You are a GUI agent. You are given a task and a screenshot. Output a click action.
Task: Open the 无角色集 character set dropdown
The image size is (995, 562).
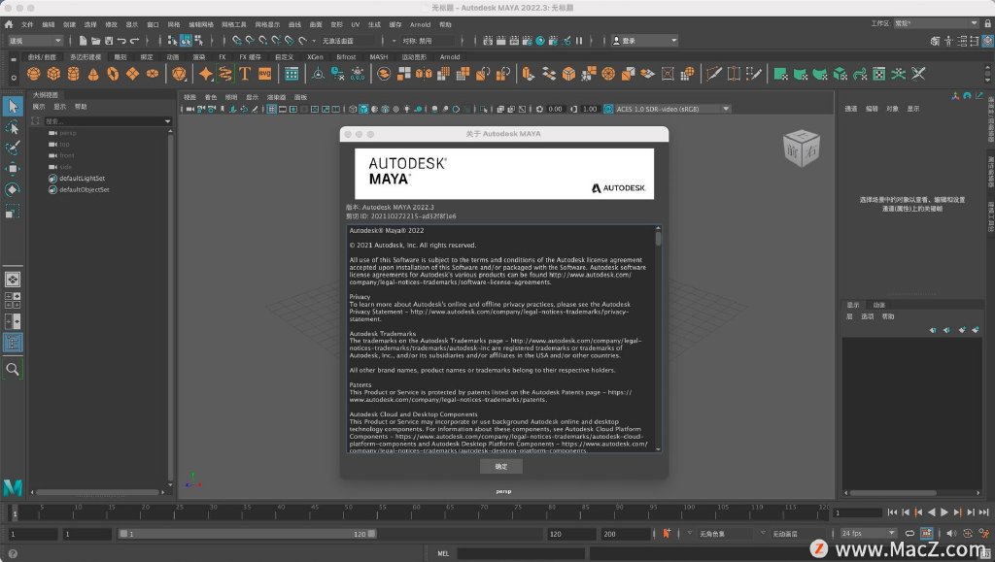[723, 534]
